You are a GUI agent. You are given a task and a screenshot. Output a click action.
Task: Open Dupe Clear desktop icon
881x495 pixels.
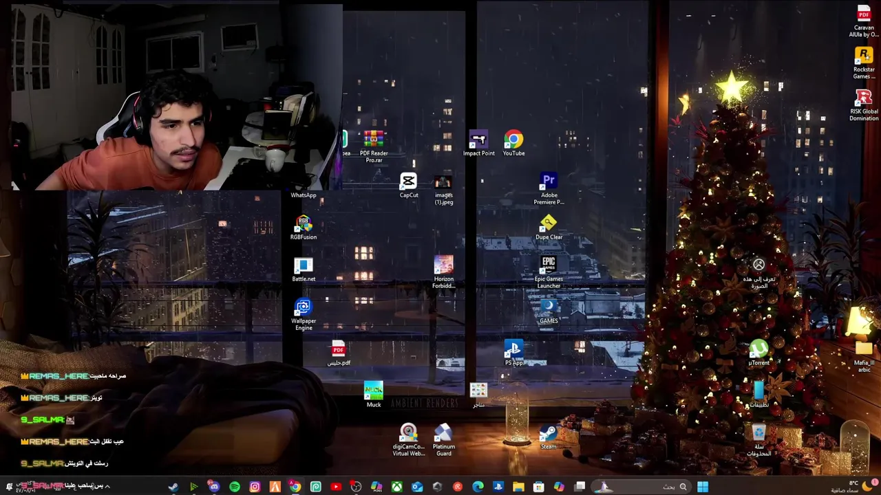549,228
